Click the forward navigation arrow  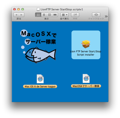tap(22, 15)
